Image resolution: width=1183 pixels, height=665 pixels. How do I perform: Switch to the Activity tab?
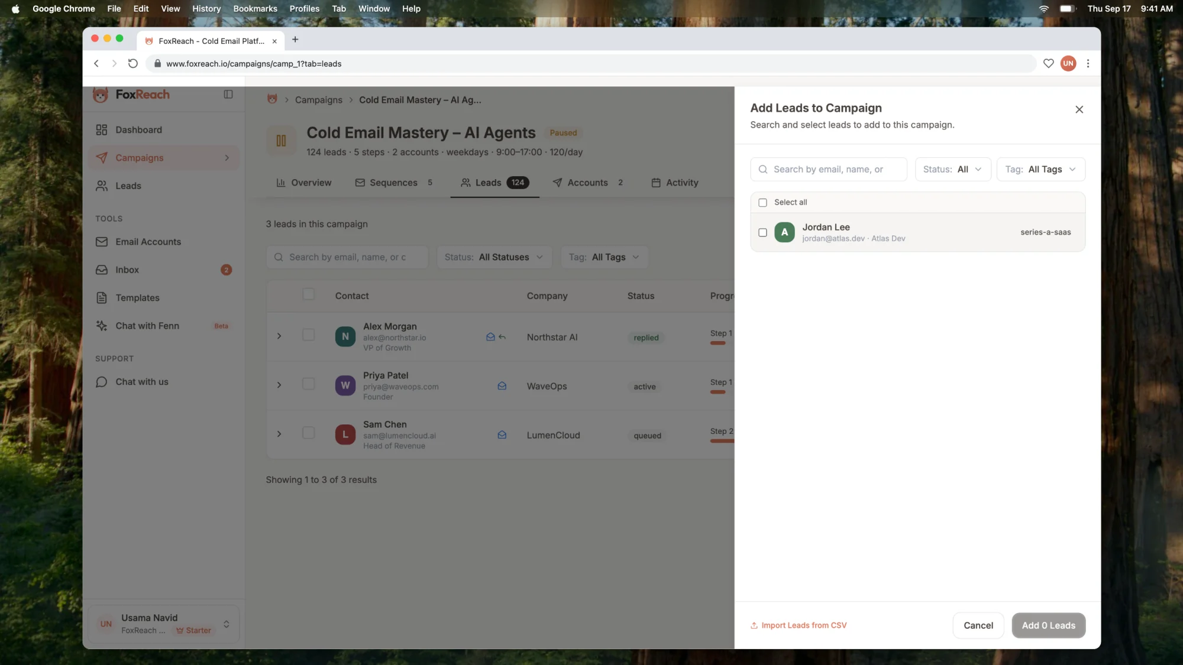[675, 183]
